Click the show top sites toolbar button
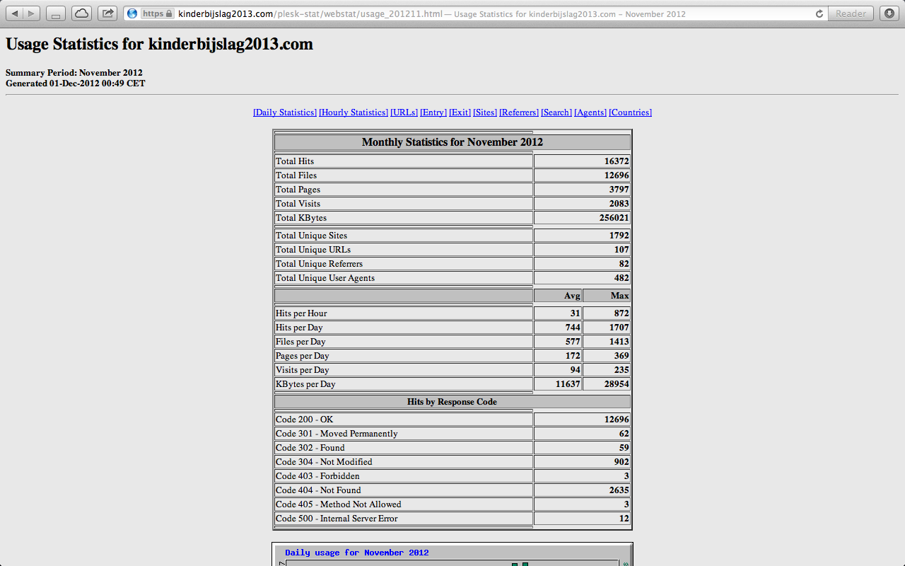The image size is (905, 566). [56, 13]
